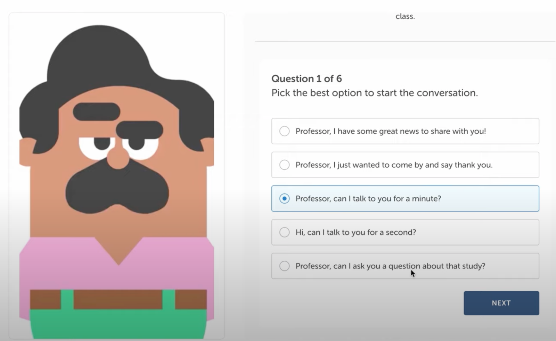The image size is (556, 341).
Task: Click the answer text 'talk to you for a second?'
Action: (x=355, y=232)
